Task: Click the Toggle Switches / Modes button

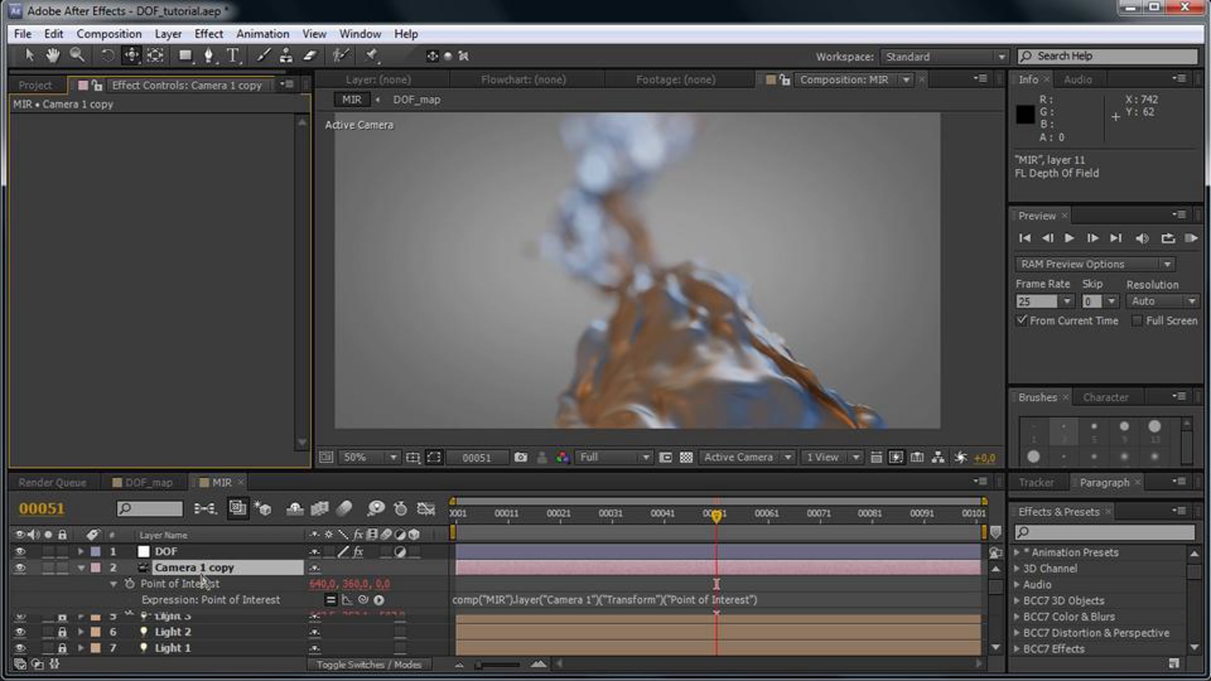Action: 369,665
